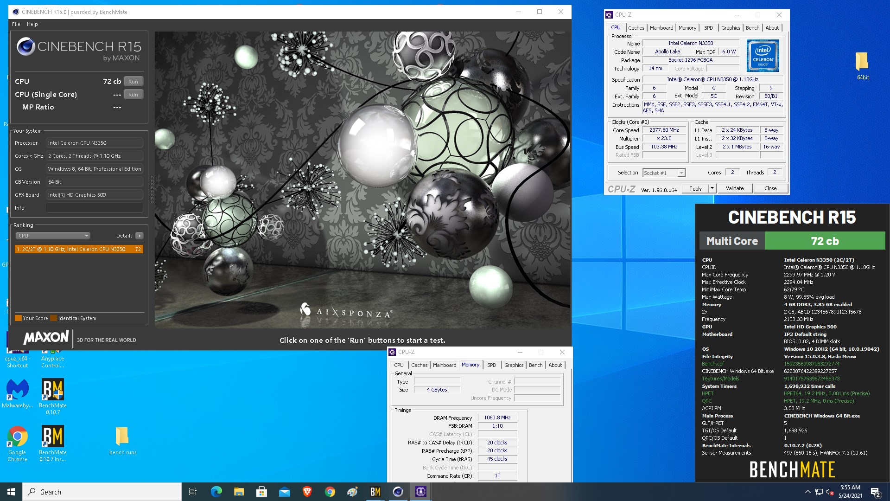Switch to Mainboard tab in top CPU-Z

pos(661,28)
